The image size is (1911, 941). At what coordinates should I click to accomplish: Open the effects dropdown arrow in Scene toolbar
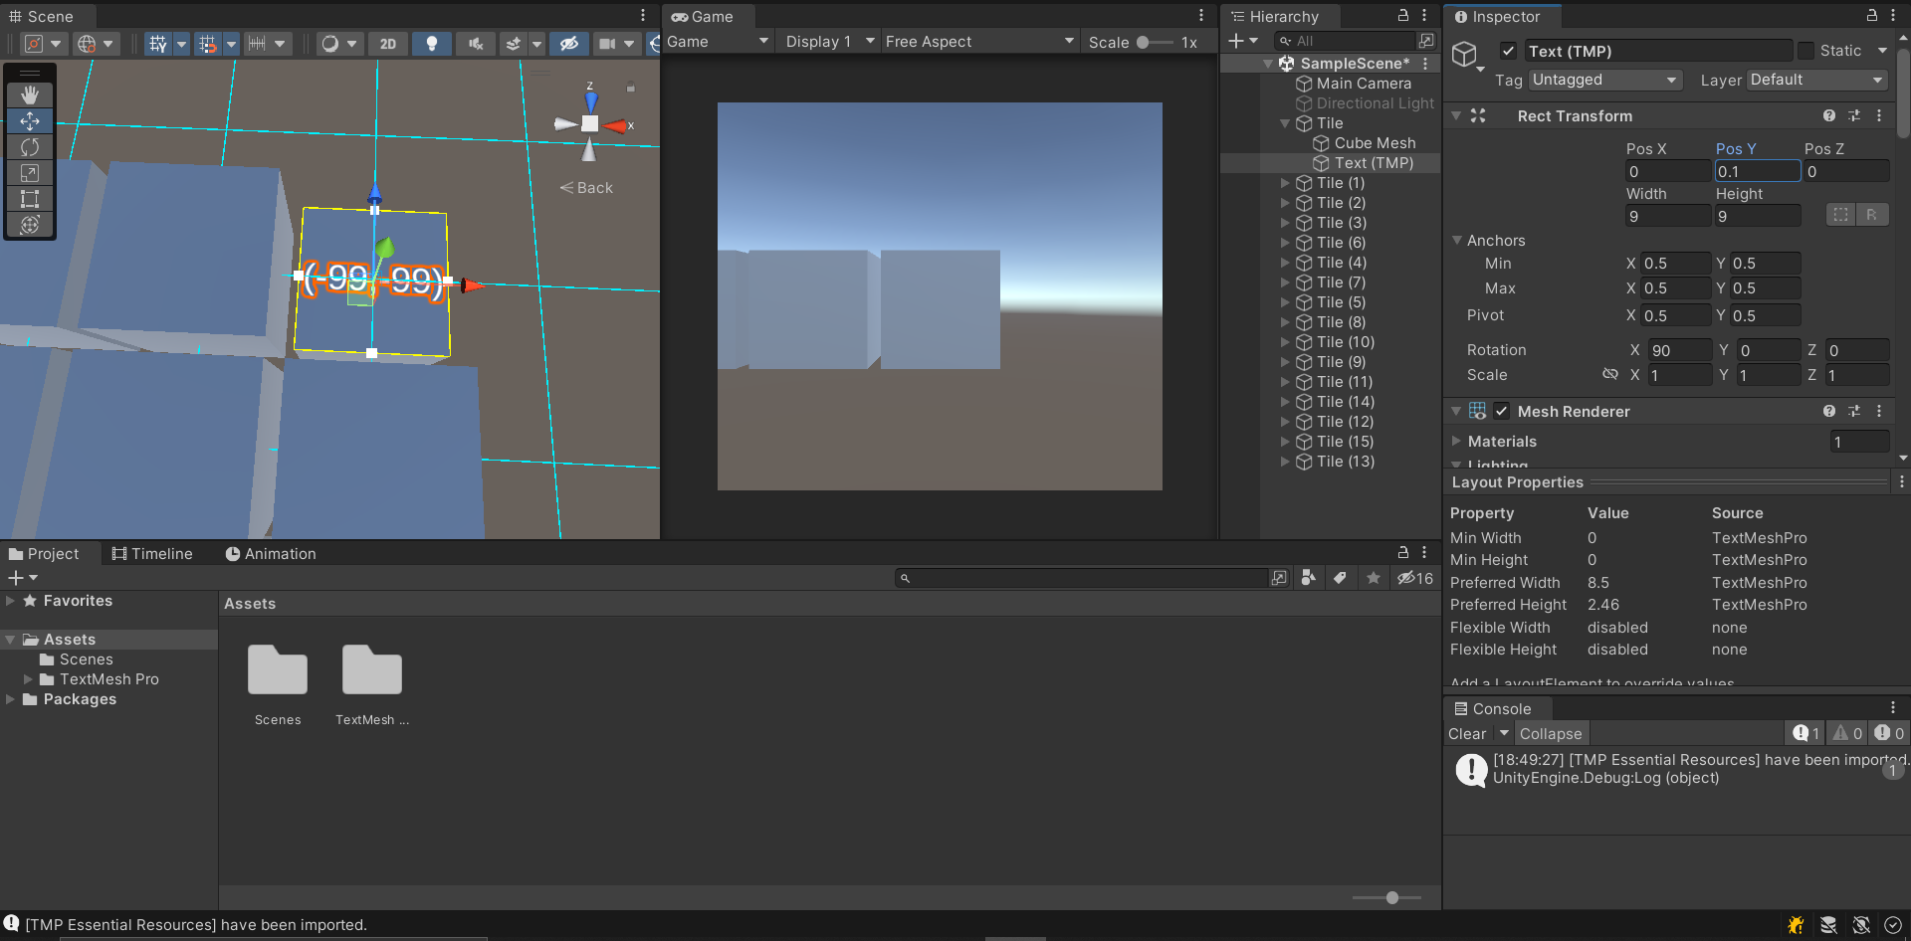[x=537, y=44]
